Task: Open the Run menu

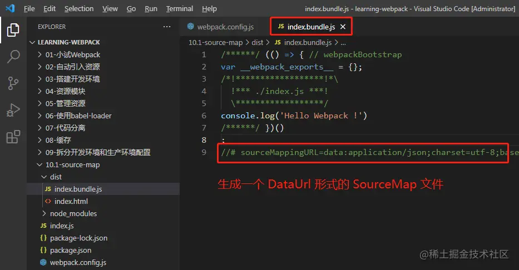Action: pos(151,8)
